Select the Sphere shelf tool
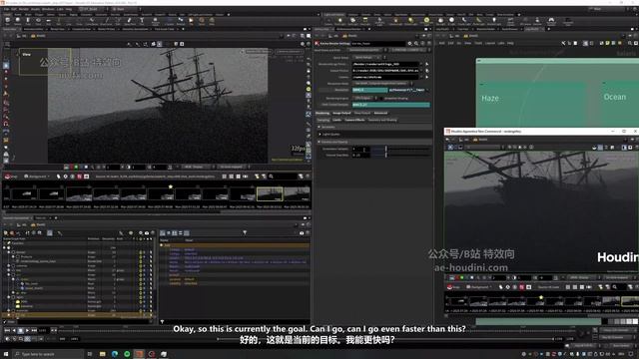The width and height of the screenshot is (639, 359). (18, 20)
